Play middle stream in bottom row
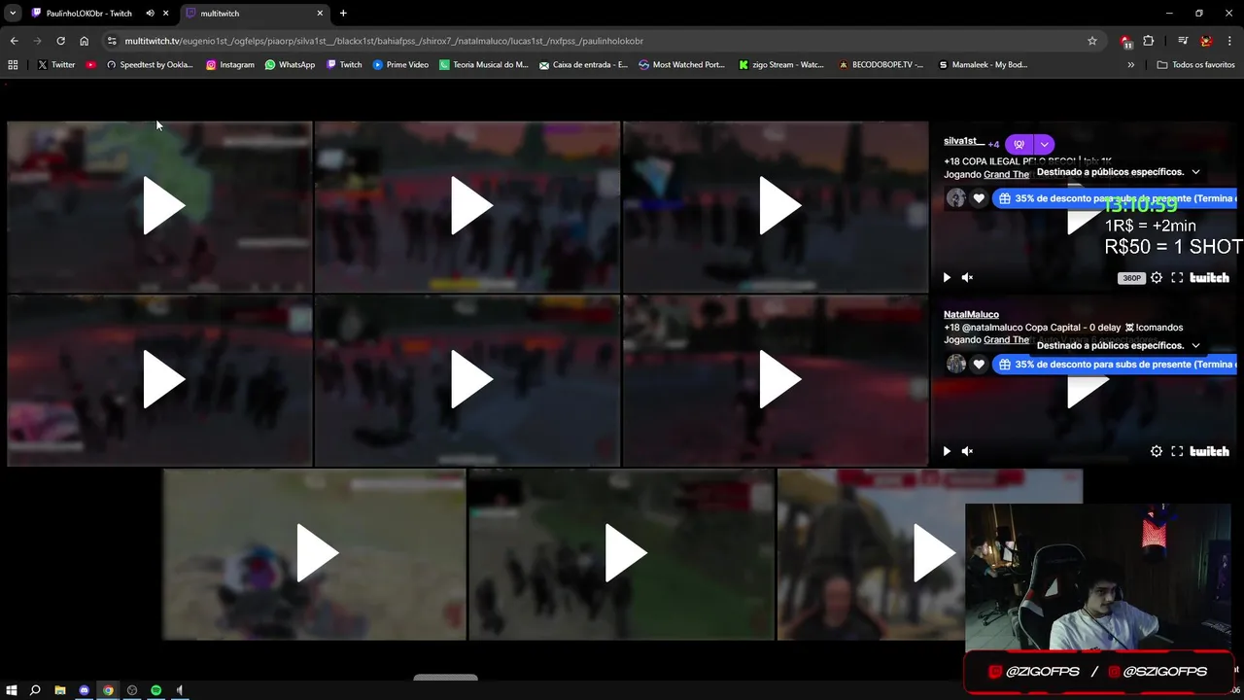 pyautogui.click(x=624, y=554)
